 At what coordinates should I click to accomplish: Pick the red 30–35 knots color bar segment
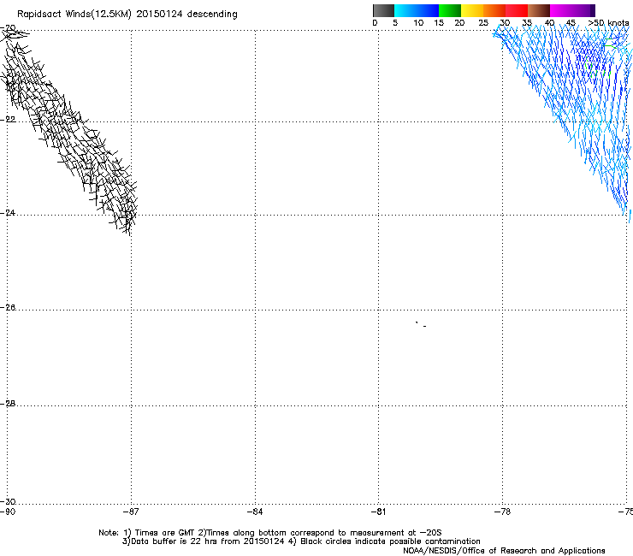(x=517, y=10)
